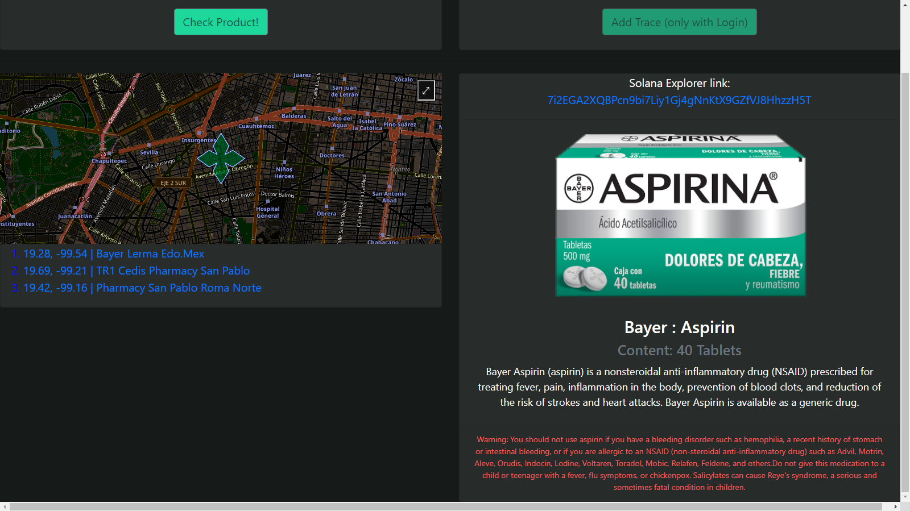
Task: Click the horizontal scrollbar right arrow
Action: [895, 506]
